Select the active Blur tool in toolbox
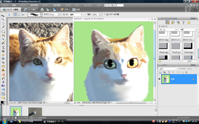199x124 pixels. (x=3, y=94)
